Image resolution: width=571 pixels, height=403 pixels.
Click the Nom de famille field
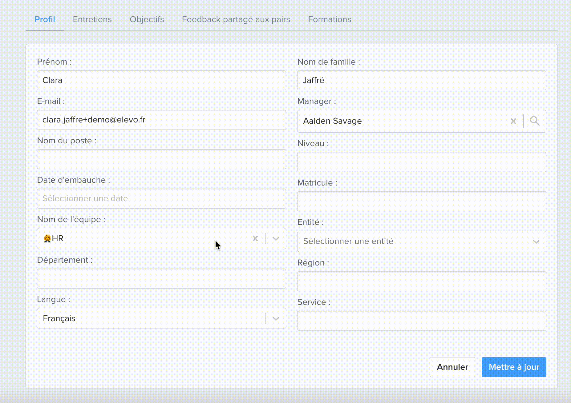[422, 80]
